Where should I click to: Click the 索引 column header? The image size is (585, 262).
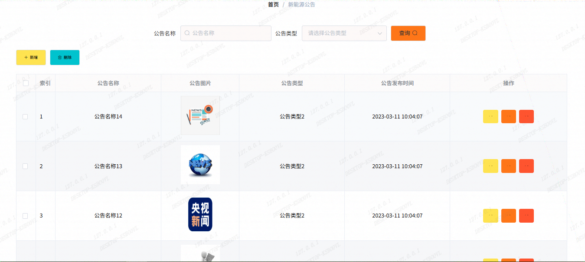point(45,83)
